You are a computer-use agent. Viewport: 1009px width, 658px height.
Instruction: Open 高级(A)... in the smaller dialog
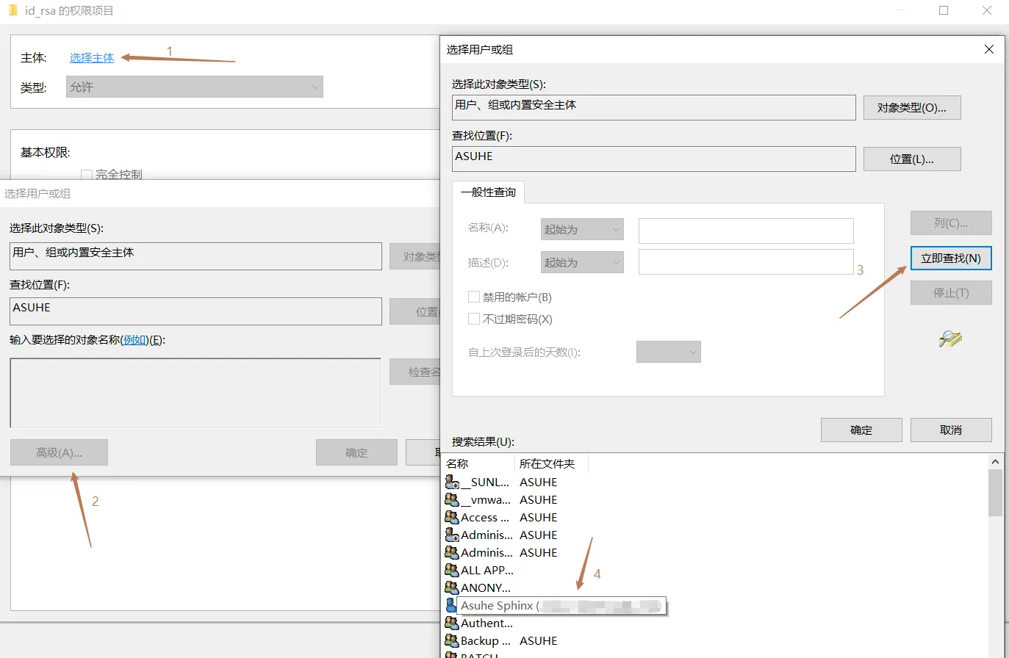click(x=59, y=452)
